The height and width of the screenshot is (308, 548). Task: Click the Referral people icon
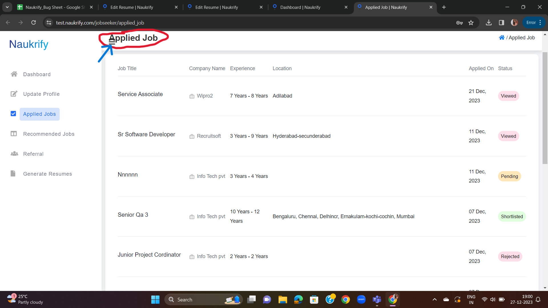pos(14,154)
